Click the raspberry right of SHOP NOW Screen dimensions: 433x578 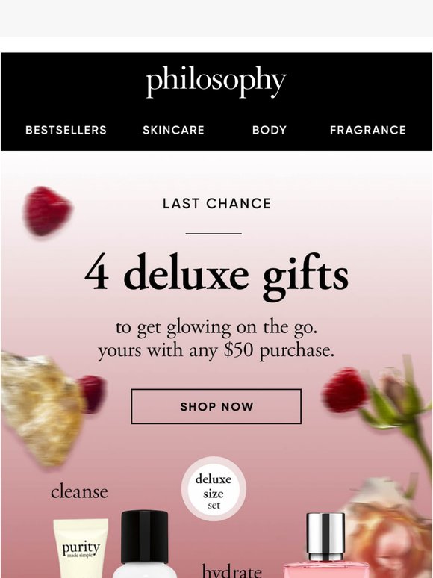346,390
